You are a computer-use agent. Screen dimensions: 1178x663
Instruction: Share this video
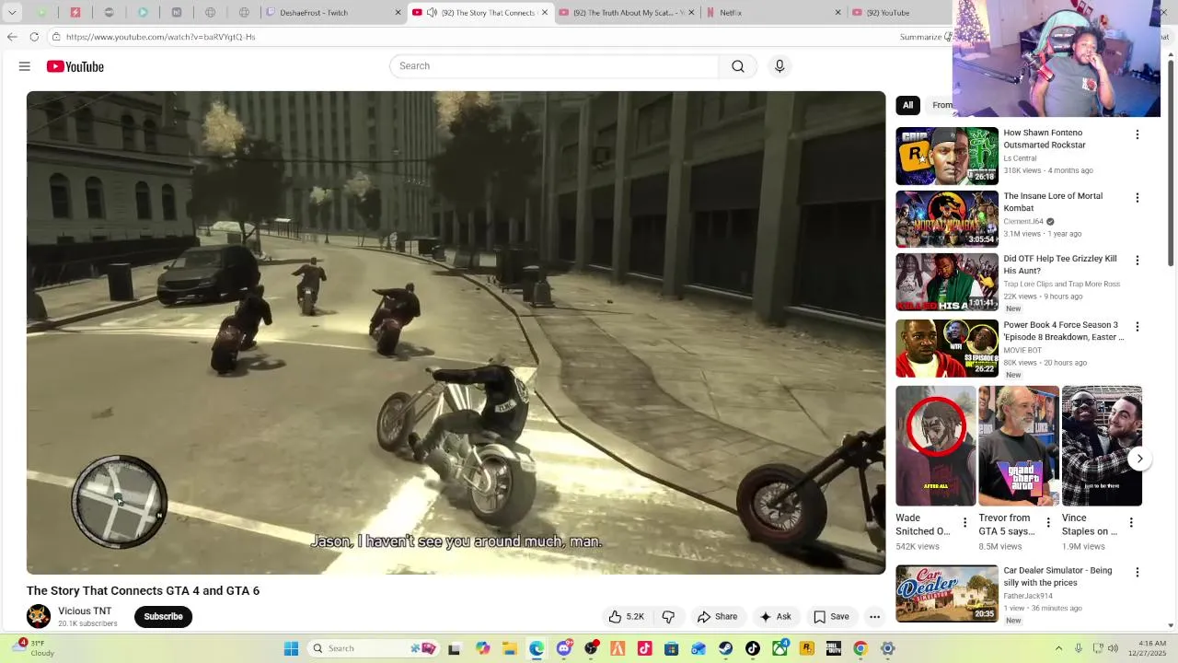point(717,617)
